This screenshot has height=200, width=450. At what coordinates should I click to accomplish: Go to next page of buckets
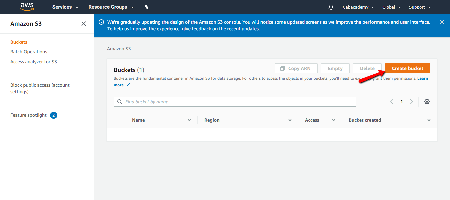click(412, 102)
